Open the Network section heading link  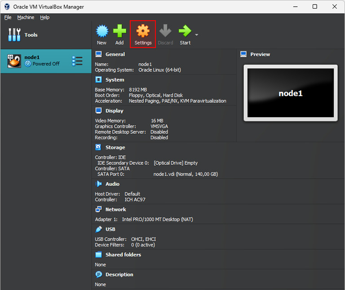coord(116,209)
